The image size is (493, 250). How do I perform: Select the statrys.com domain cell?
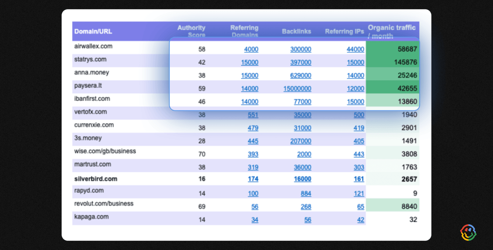[x=91, y=60]
